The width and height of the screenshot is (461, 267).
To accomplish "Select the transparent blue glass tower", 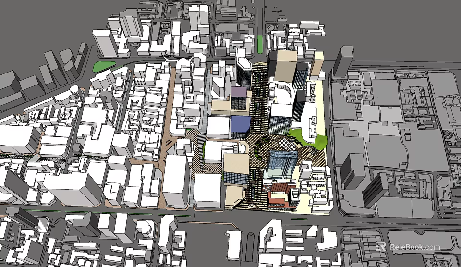I will pos(281,164).
